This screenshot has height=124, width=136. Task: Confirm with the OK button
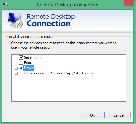pos(93,115)
